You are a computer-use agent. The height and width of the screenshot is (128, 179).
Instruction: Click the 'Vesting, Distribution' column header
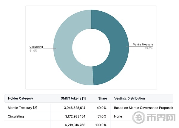coord(129,98)
